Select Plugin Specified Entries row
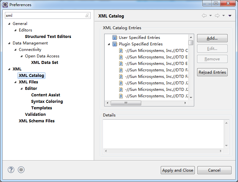238x182 pixels. tap(141, 44)
